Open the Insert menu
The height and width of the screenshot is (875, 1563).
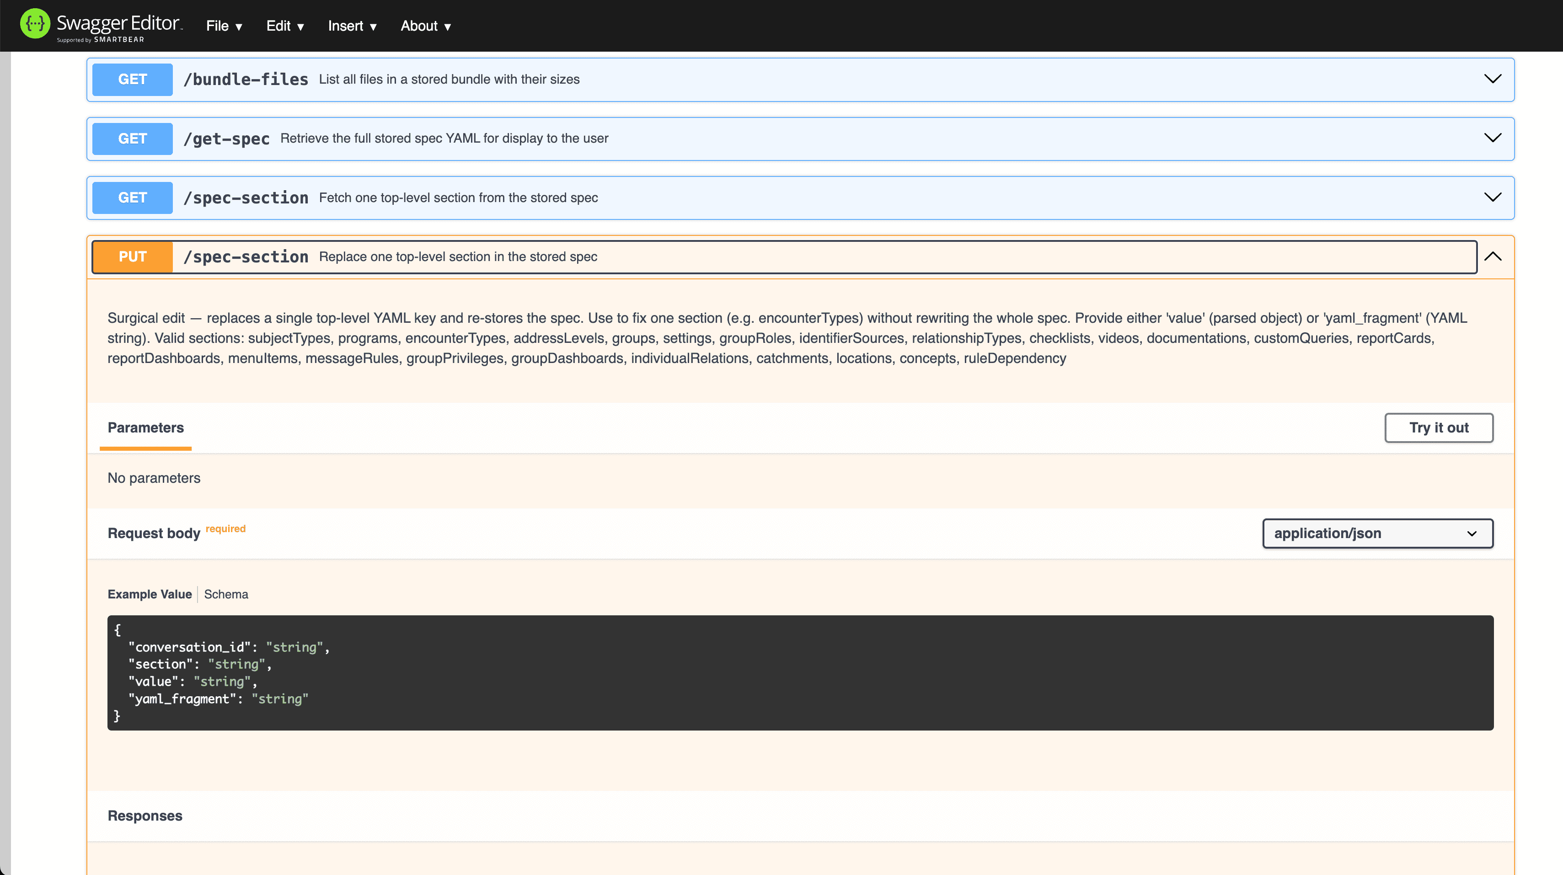click(352, 26)
